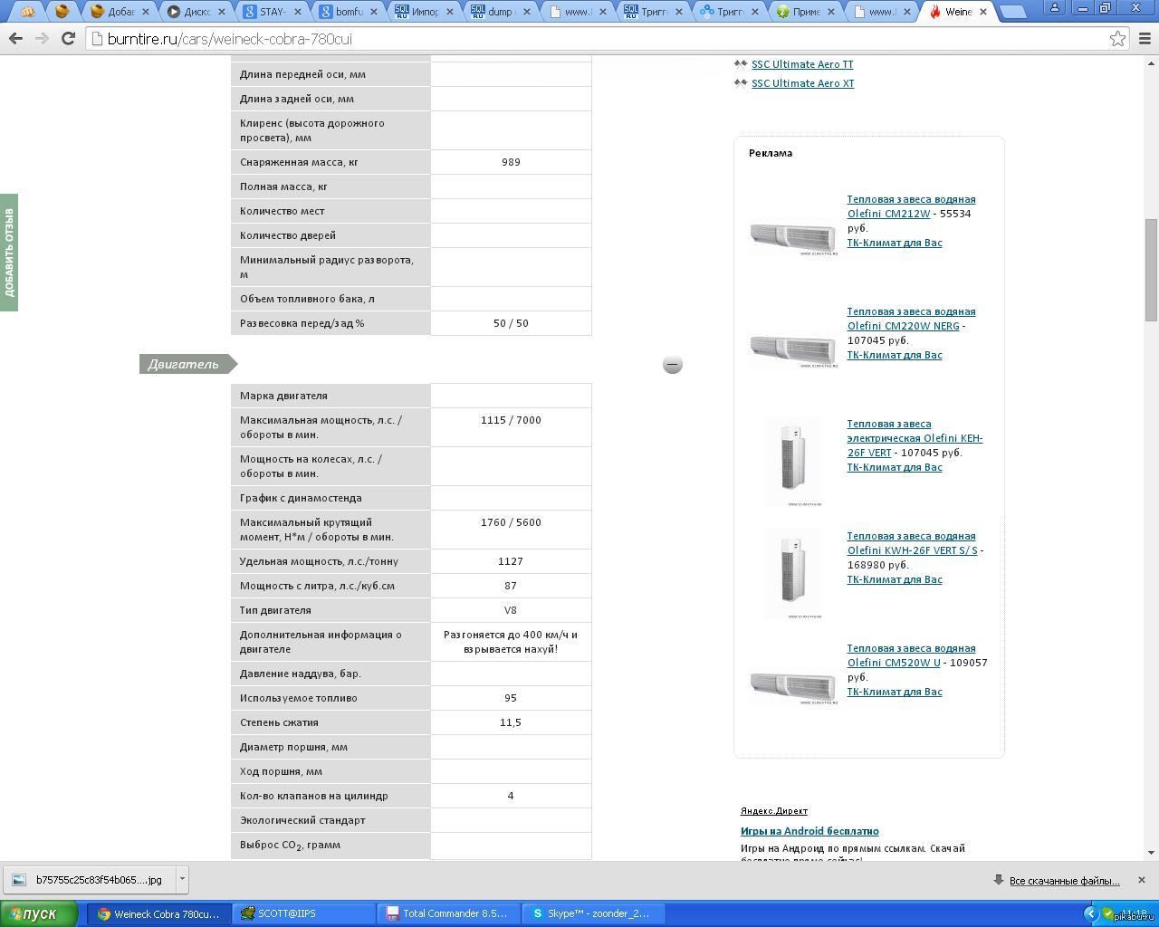Open the Chrome menu (three-line icon)
This screenshot has width=1159, height=927.
[x=1145, y=39]
